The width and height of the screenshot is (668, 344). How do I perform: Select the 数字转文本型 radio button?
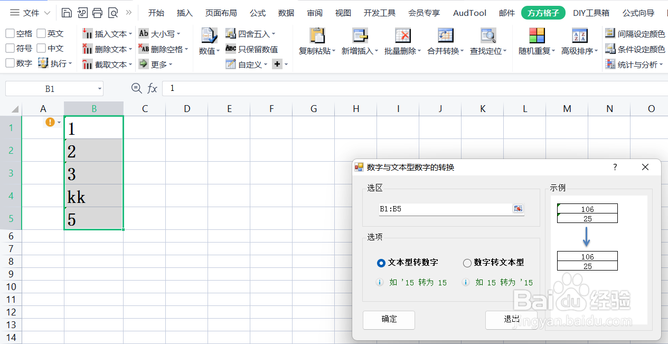[x=467, y=263]
